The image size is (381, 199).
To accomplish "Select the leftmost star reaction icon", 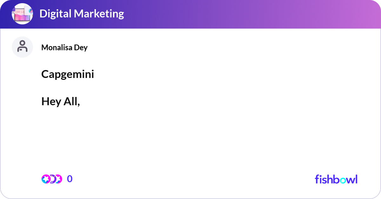I will pyautogui.click(x=46, y=179).
